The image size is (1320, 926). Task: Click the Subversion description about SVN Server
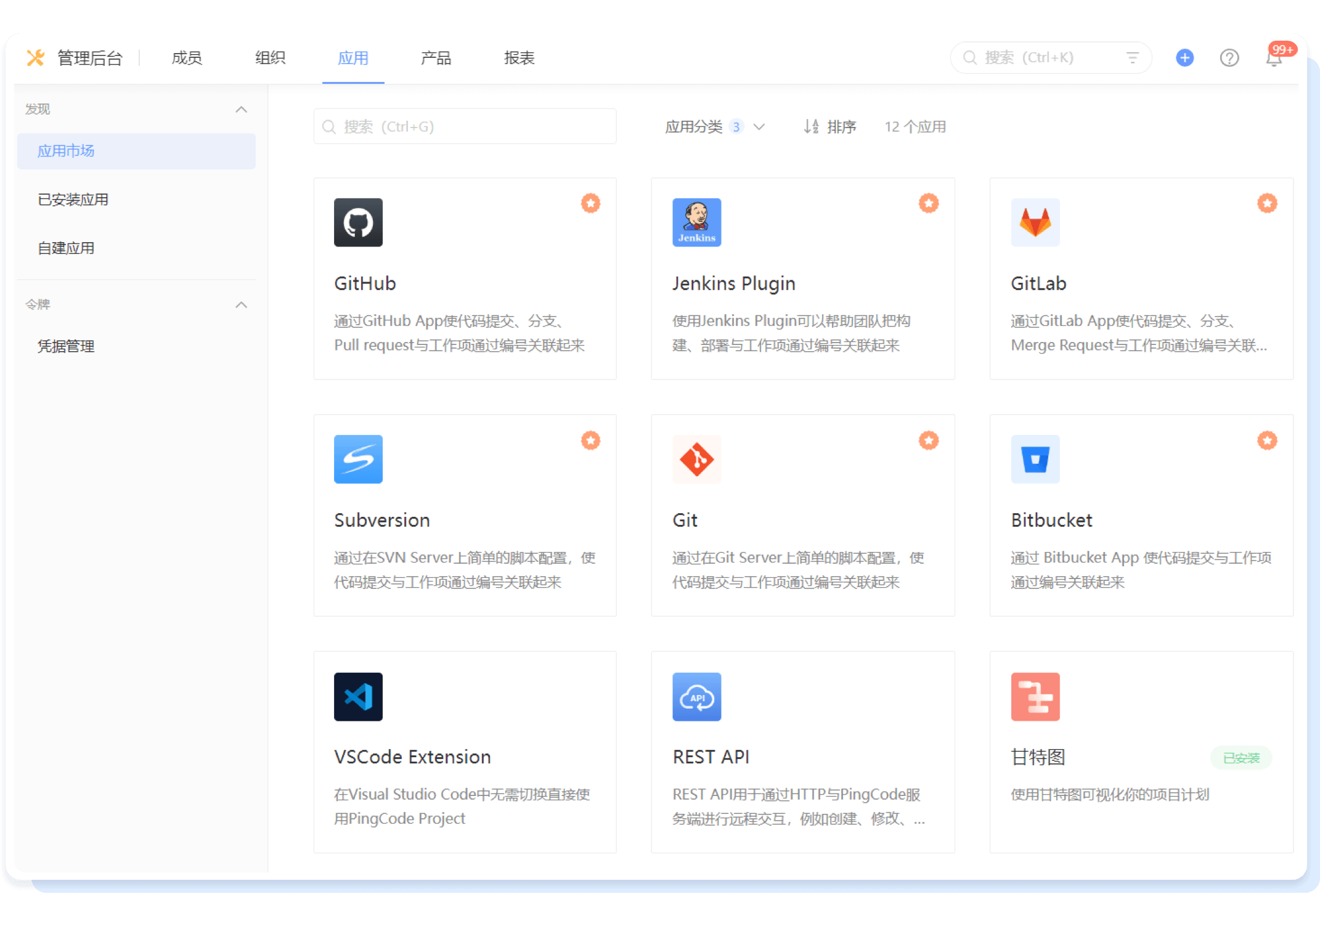[x=465, y=570]
